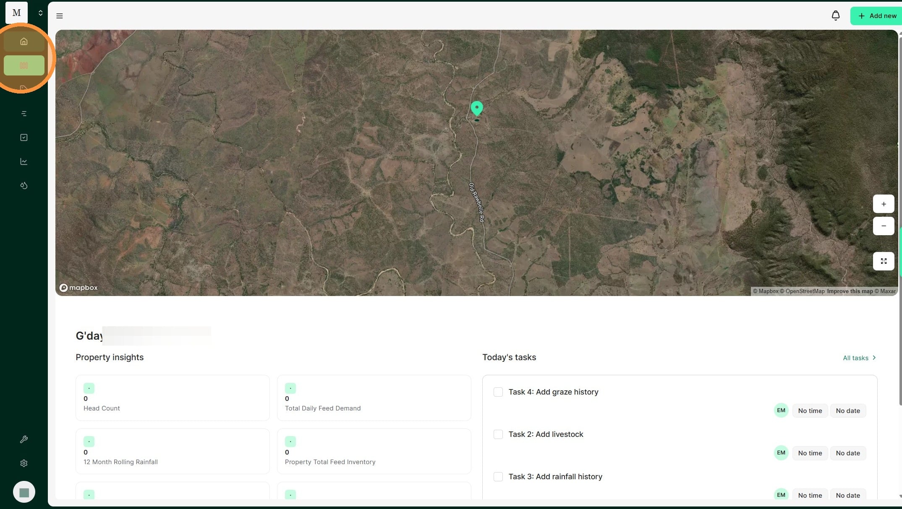Open No time picker for Task 2
This screenshot has width=902, height=509.
pos(810,453)
